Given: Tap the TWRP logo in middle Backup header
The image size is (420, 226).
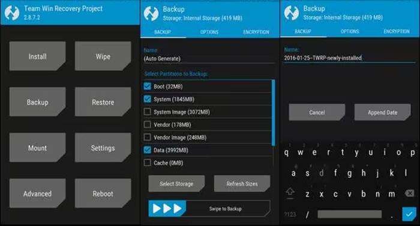Looking at the screenshot, I should tap(151, 13).
